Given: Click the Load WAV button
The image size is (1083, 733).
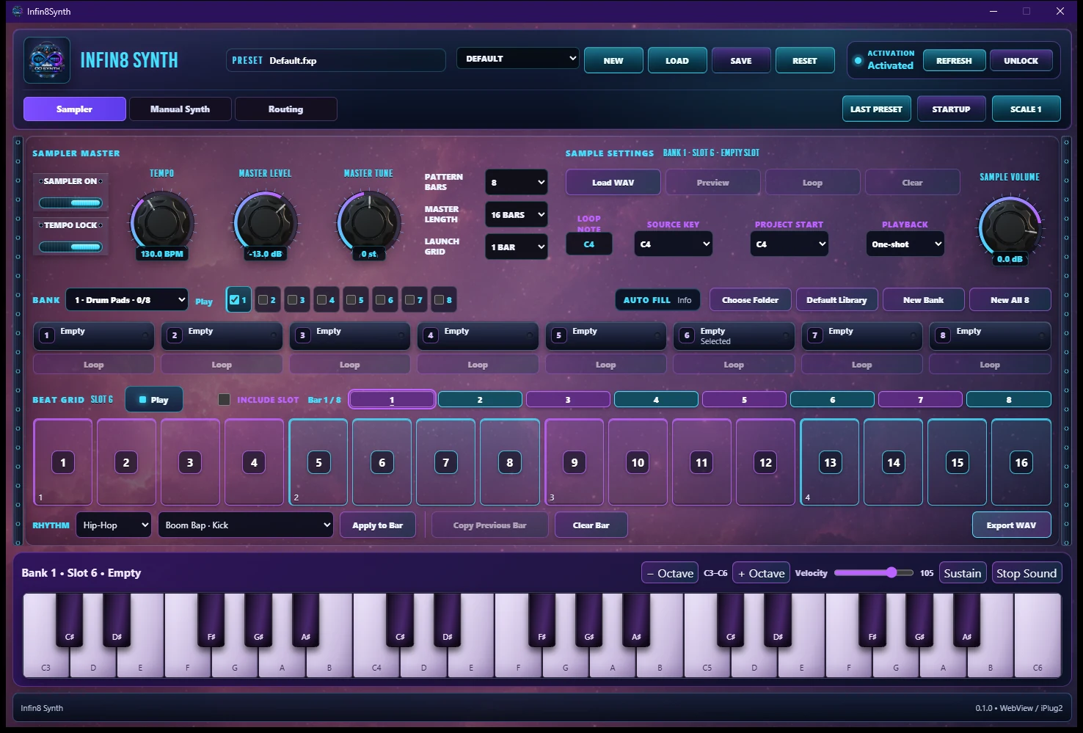Looking at the screenshot, I should pos(613,182).
